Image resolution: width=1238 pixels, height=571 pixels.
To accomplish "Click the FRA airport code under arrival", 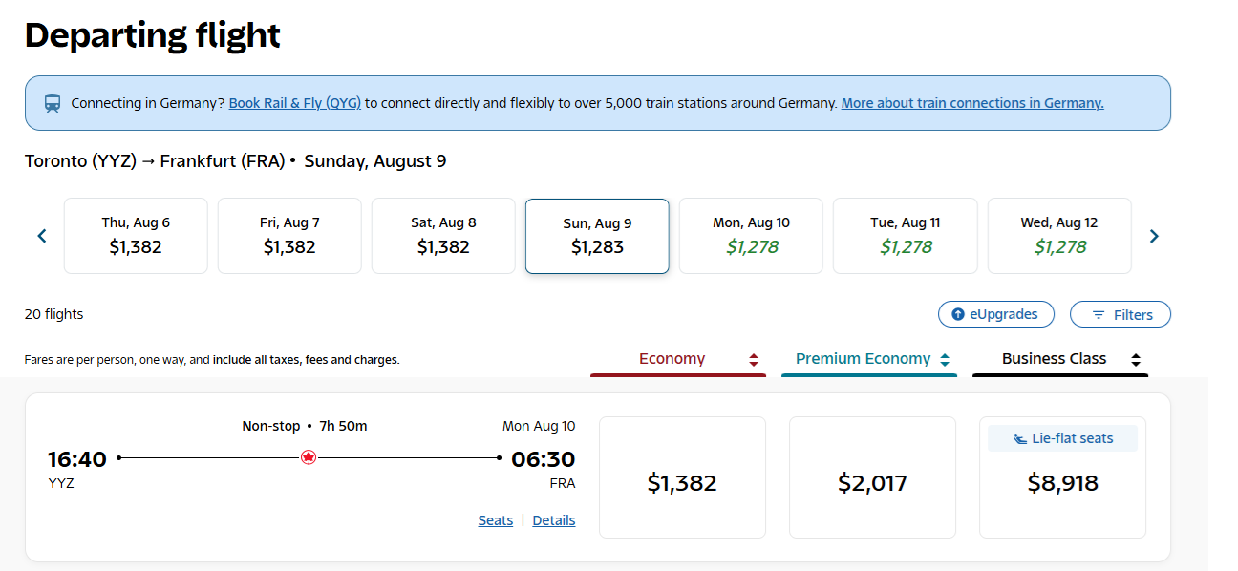I will coord(563,483).
